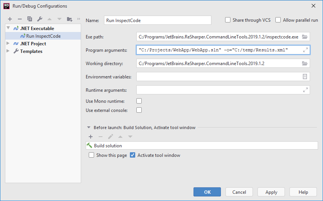Collapse the .NET Executable node

(8, 28)
